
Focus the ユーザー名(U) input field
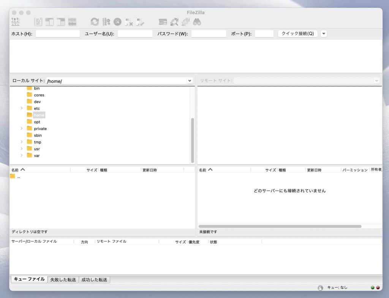[135, 34]
